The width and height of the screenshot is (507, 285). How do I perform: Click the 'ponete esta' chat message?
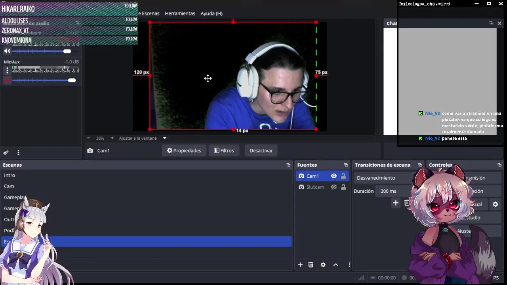[x=454, y=138]
